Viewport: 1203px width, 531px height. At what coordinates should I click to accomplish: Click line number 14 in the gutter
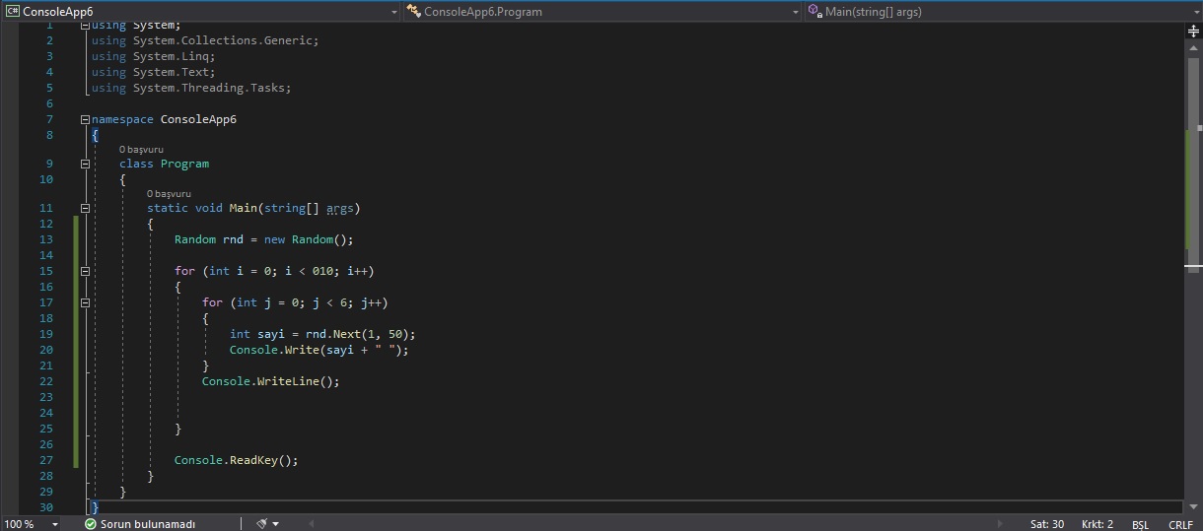click(46, 255)
